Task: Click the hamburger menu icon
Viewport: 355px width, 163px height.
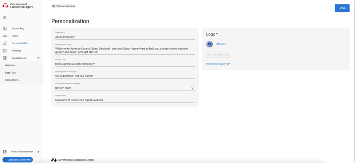Action: pyautogui.click(x=5, y=17)
